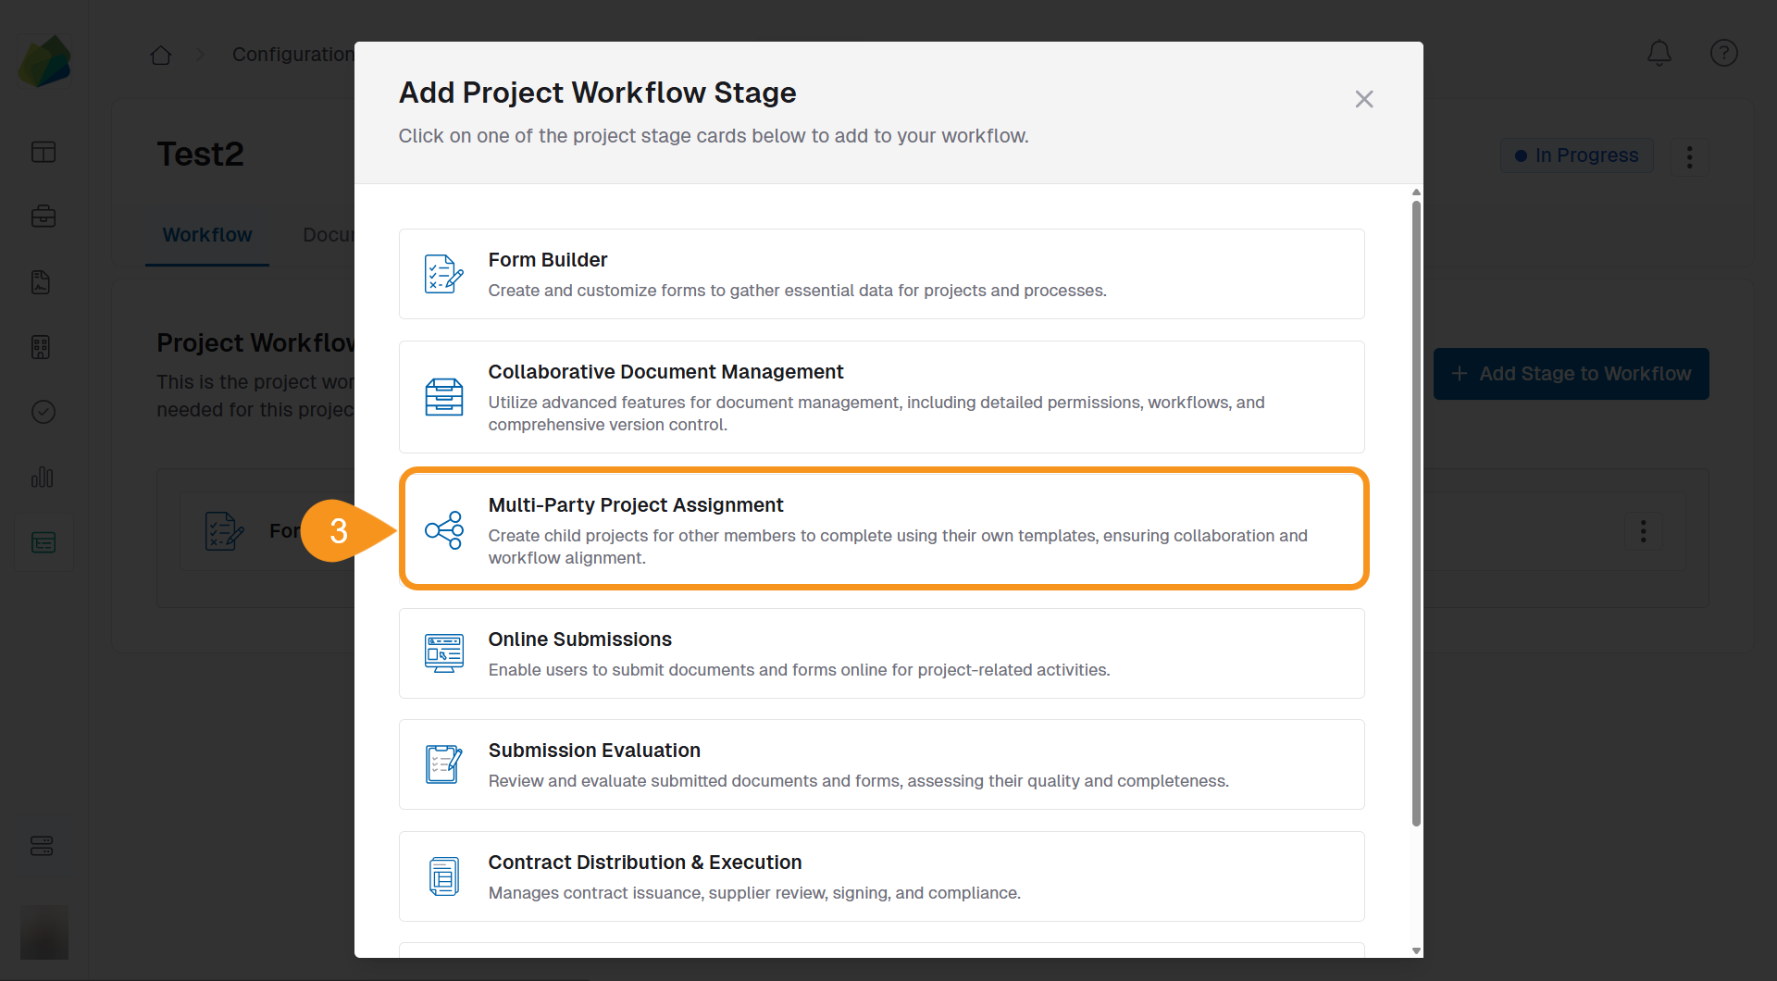
Task: Click the company logo top left
Action: (x=44, y=60)
